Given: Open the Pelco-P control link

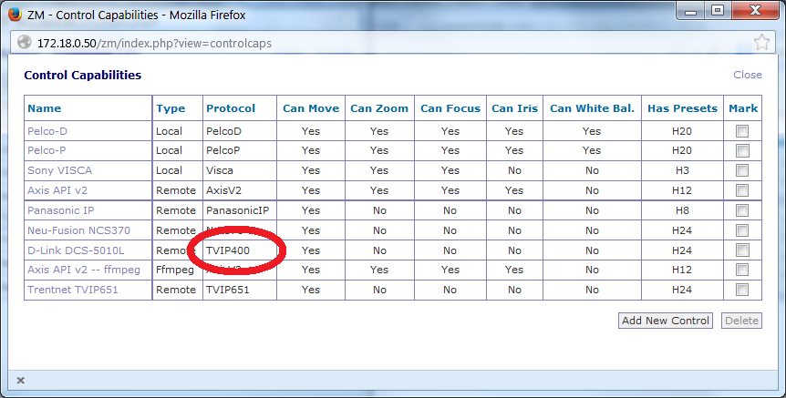Looking at the screenshot, I should pyautogui.click(x=47, y=150).
